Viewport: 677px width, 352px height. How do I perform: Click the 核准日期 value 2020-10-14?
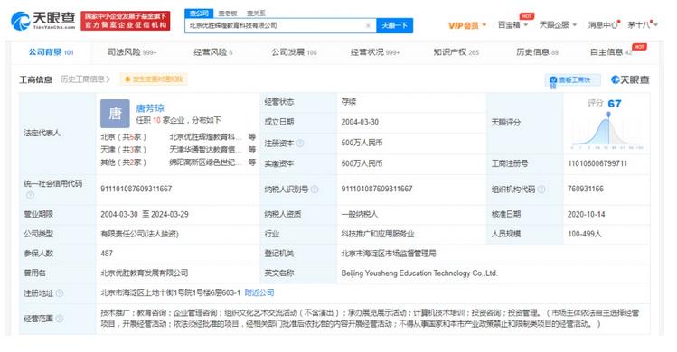587,214
